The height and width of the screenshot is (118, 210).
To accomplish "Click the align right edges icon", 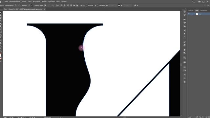I will point(68,6).
